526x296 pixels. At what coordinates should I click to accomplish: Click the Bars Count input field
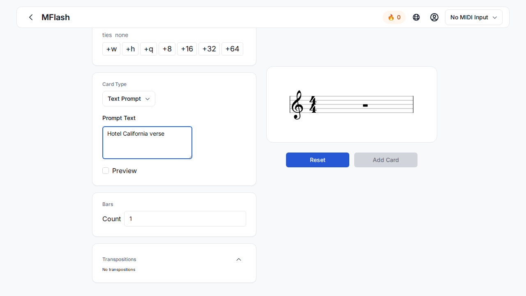[185, 219]
